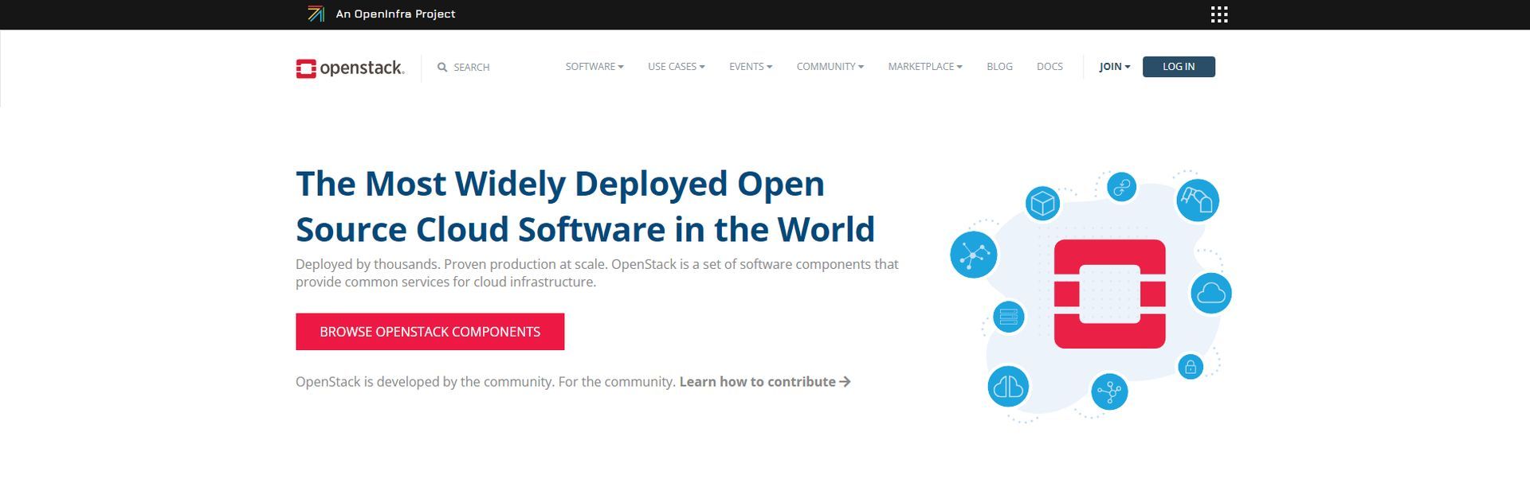This screenshot has height=479, width=1530.
Task: Click the server stack icon bubble
Action: [1008, 317]
